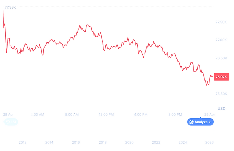
Task: Select year 2020 on the range timeline
Action: coord(129,142)
